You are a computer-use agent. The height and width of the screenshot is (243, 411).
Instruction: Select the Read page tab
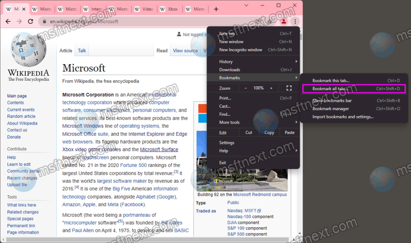pos(162,51)
